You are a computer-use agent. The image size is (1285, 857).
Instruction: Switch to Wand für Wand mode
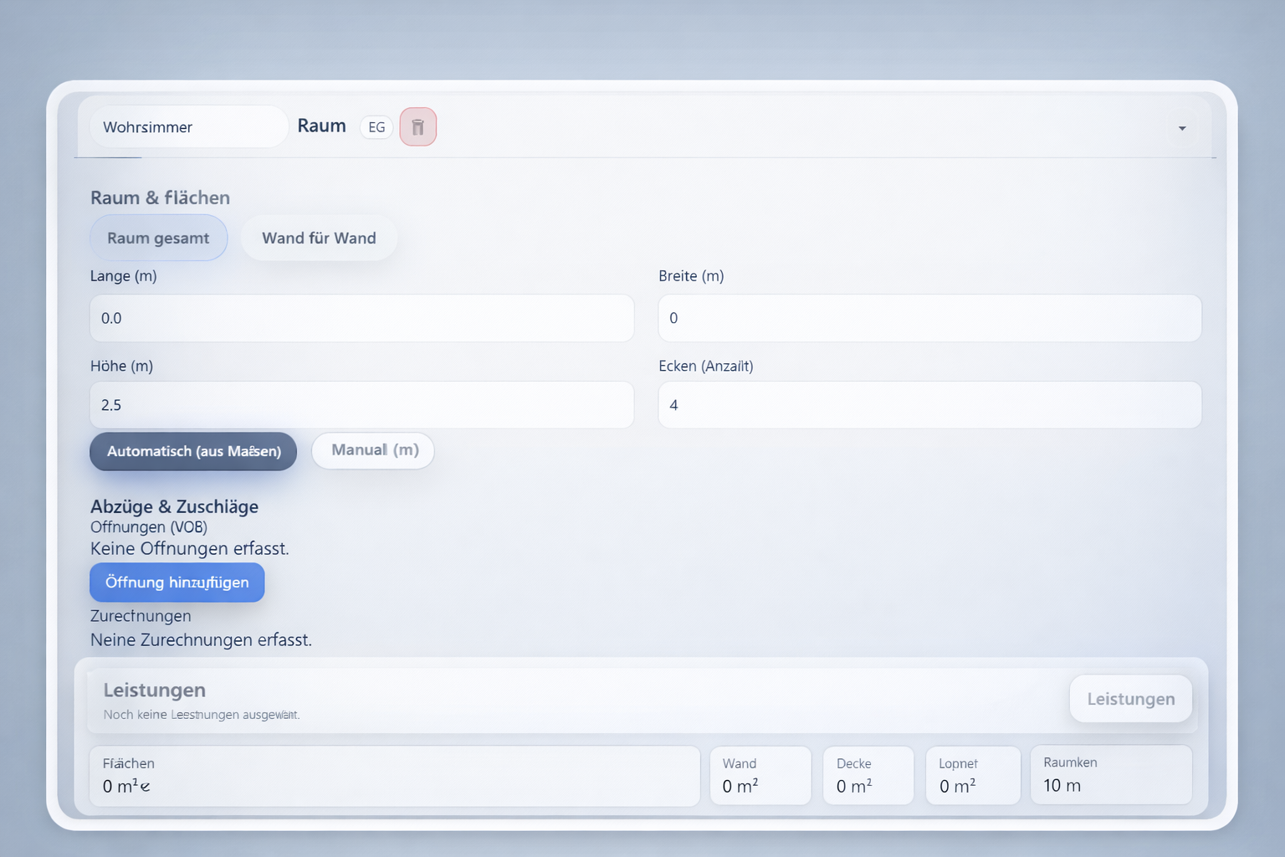coord(319,238)
